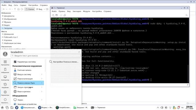Expand Язык и регион submenu arrow
This screenshot has height=110, width=196.
[42, 91]
